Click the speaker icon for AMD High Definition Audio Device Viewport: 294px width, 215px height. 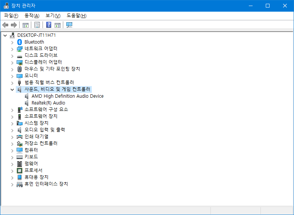(x=27, y=96)
